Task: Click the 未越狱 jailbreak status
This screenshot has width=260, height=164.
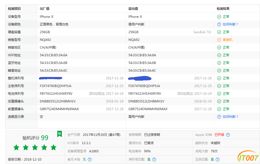Action: coord(215,143)
